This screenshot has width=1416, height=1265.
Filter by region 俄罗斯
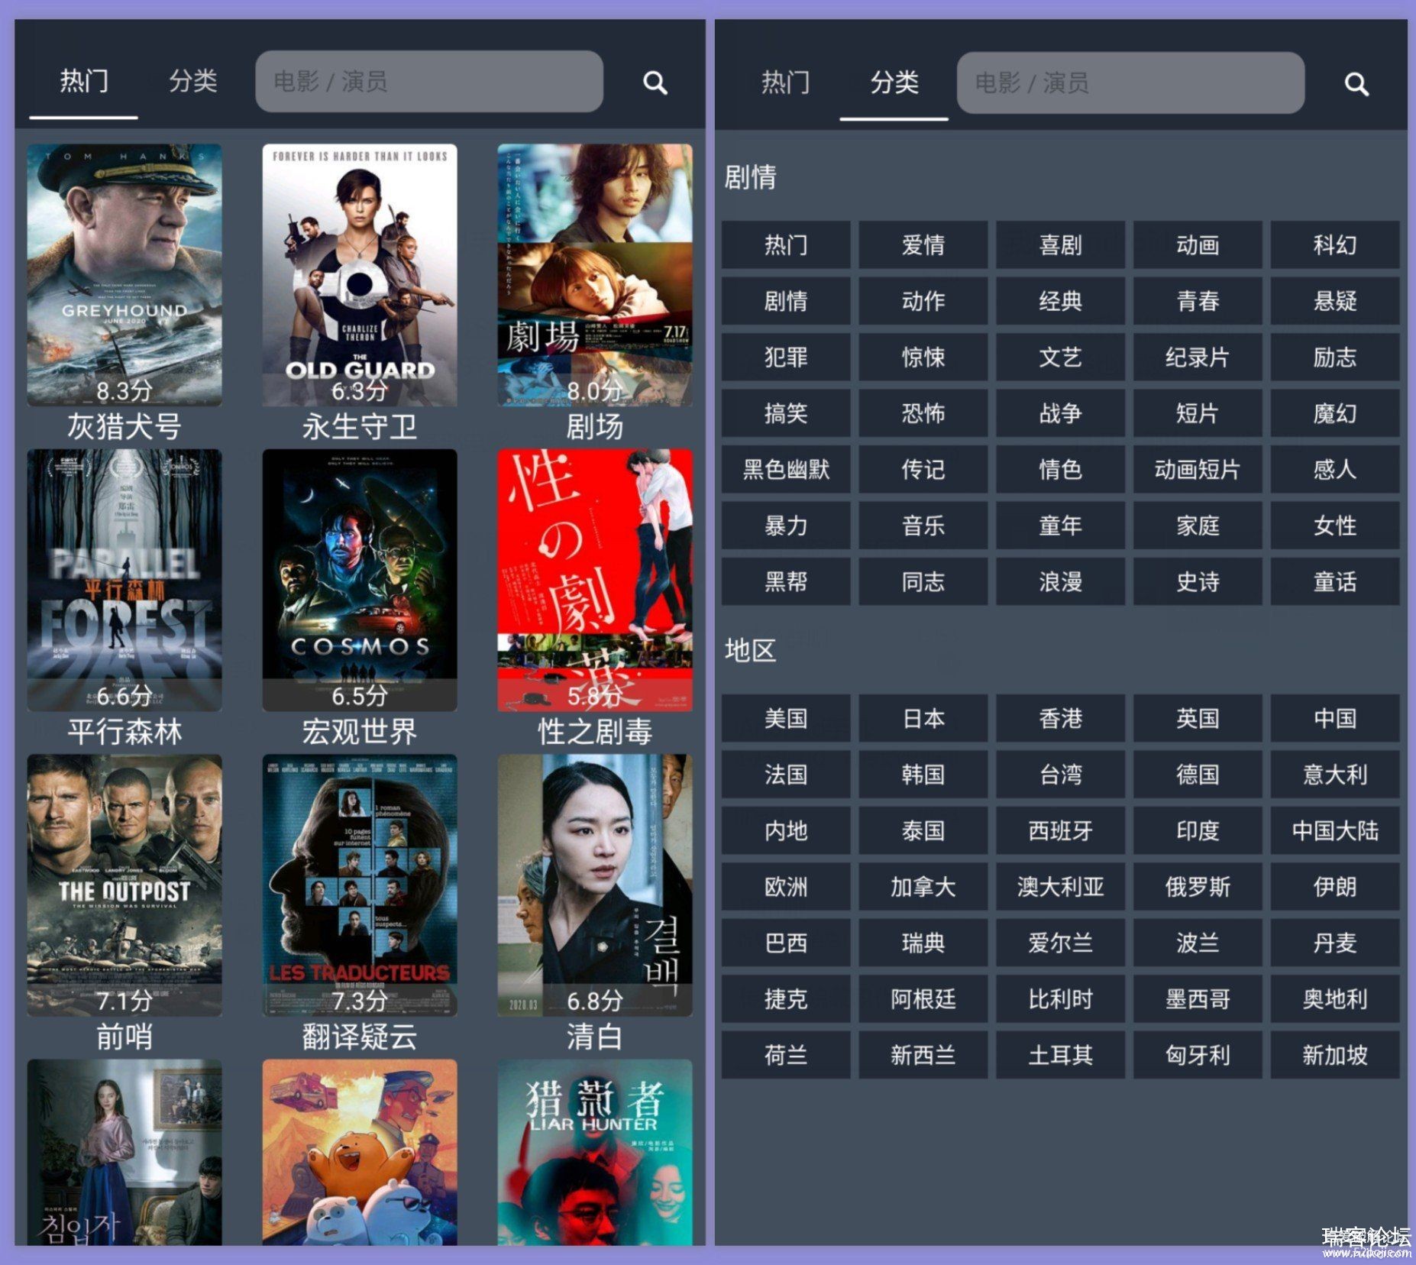click(1198, 887)
